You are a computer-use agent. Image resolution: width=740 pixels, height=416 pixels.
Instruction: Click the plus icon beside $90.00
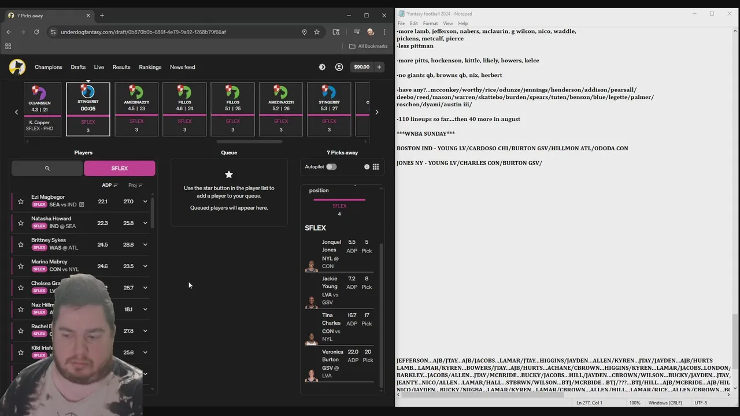(x=379, y=67)
